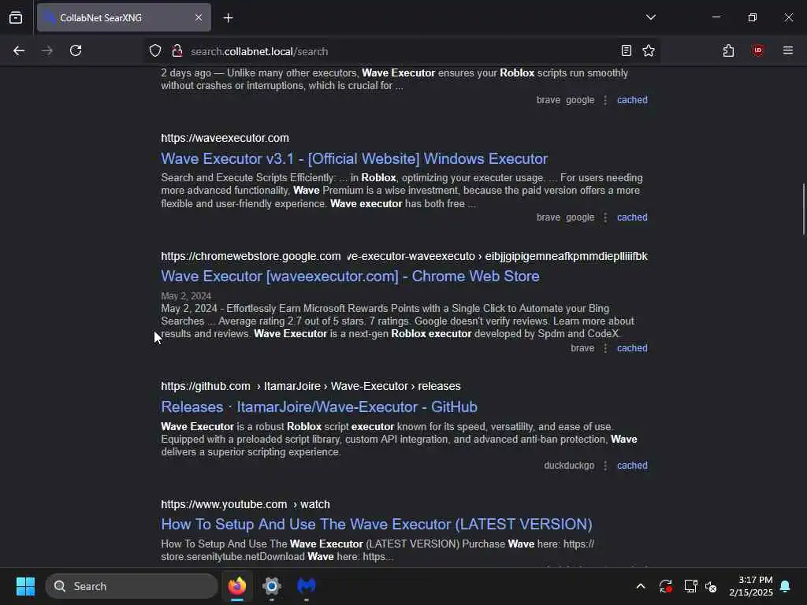Expand options dots for Chrome Web Store result

pos(605,348)
